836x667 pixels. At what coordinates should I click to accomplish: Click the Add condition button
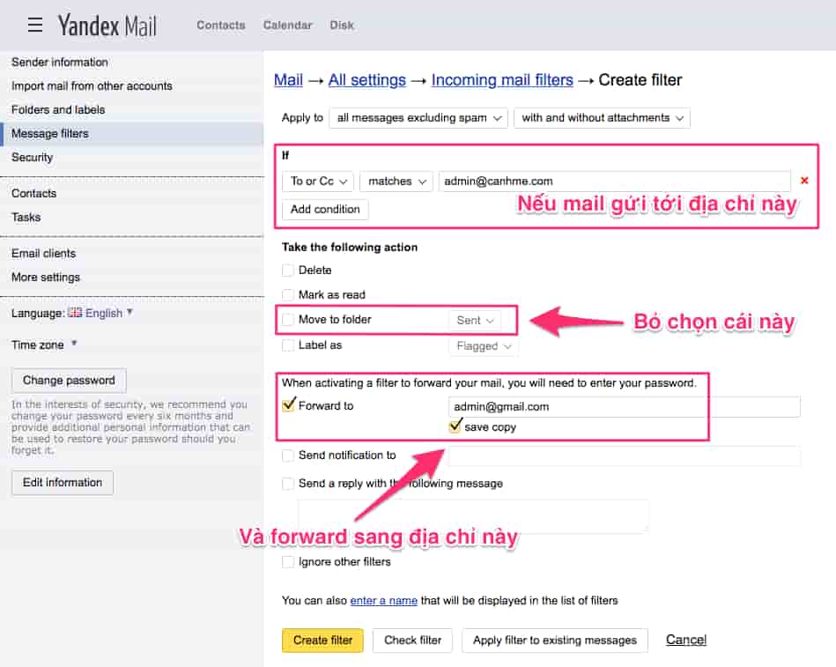coord(325,209)
